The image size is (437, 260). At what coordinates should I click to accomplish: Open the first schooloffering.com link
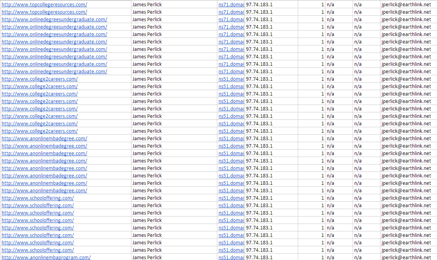[38, 198]
